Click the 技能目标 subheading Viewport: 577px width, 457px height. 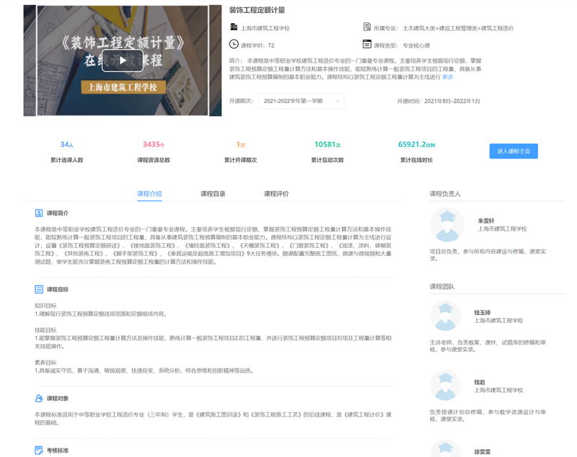click(x=45, y=330)
